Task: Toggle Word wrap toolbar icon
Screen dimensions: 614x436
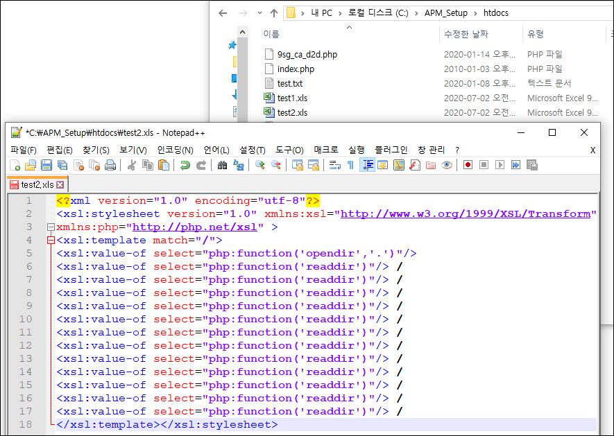Action: coord(335,165)
